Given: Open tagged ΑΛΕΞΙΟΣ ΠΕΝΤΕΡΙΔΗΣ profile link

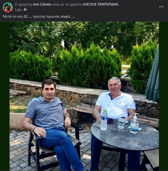Looking at the screenshot, I should click(x=101, y=5).
